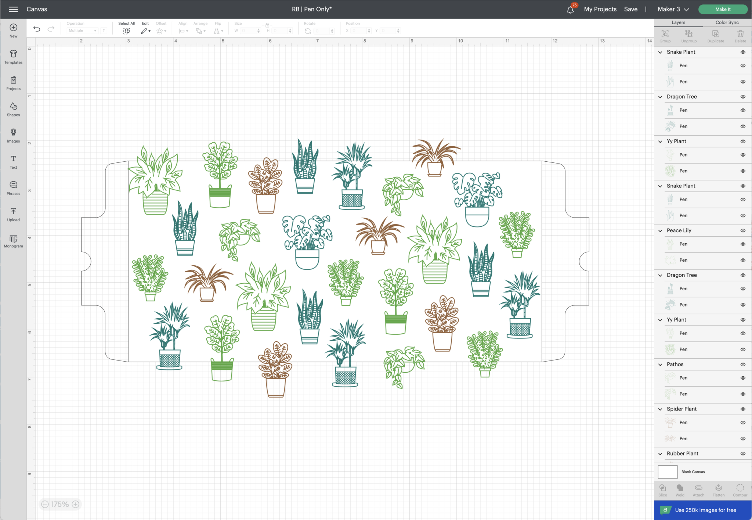Click the Make It button
The image size is (752, 520).
pos(722,9)
